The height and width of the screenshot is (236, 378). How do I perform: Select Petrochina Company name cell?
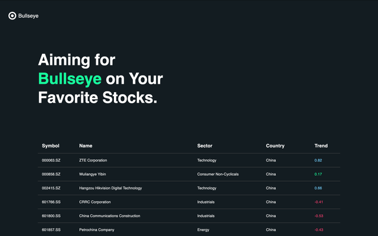tap(97, 230)
